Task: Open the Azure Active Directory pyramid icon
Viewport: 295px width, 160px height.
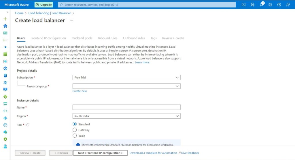Action: [5, 118]
